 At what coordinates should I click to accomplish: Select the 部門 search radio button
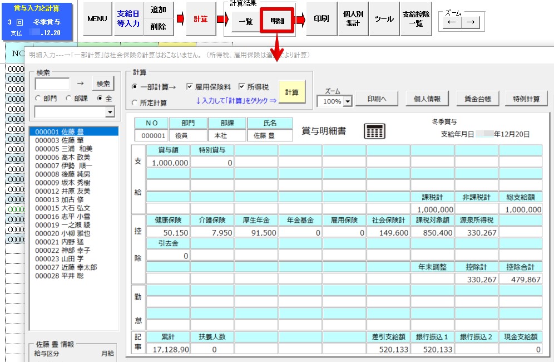click(38, 98)
